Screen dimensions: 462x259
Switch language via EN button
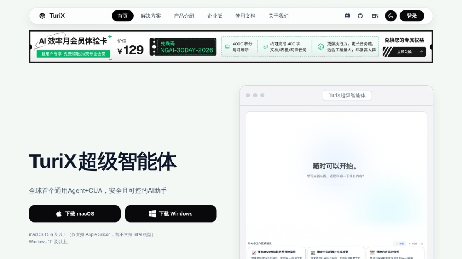click(375, 16)
